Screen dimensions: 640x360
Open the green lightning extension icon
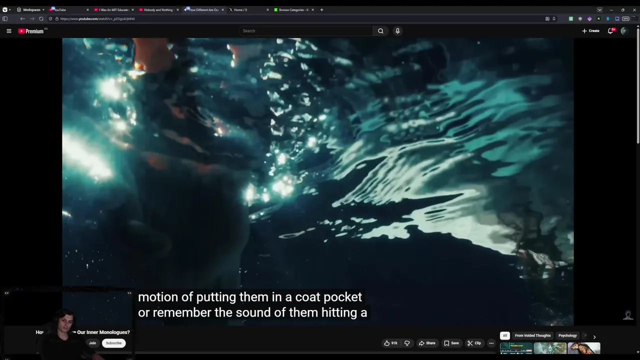pos(571,18)
